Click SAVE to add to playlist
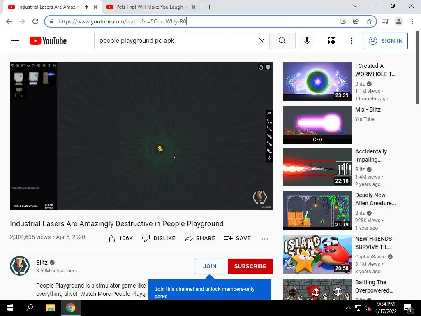 tap(237, 238)
